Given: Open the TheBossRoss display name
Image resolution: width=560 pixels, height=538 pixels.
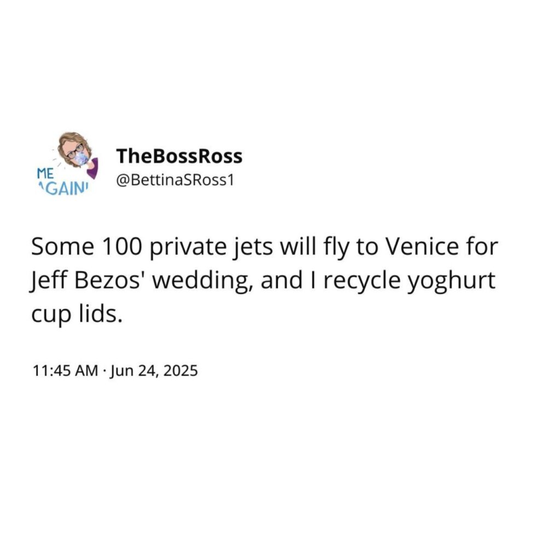Looking at the screenshot, I should (179, 156).
